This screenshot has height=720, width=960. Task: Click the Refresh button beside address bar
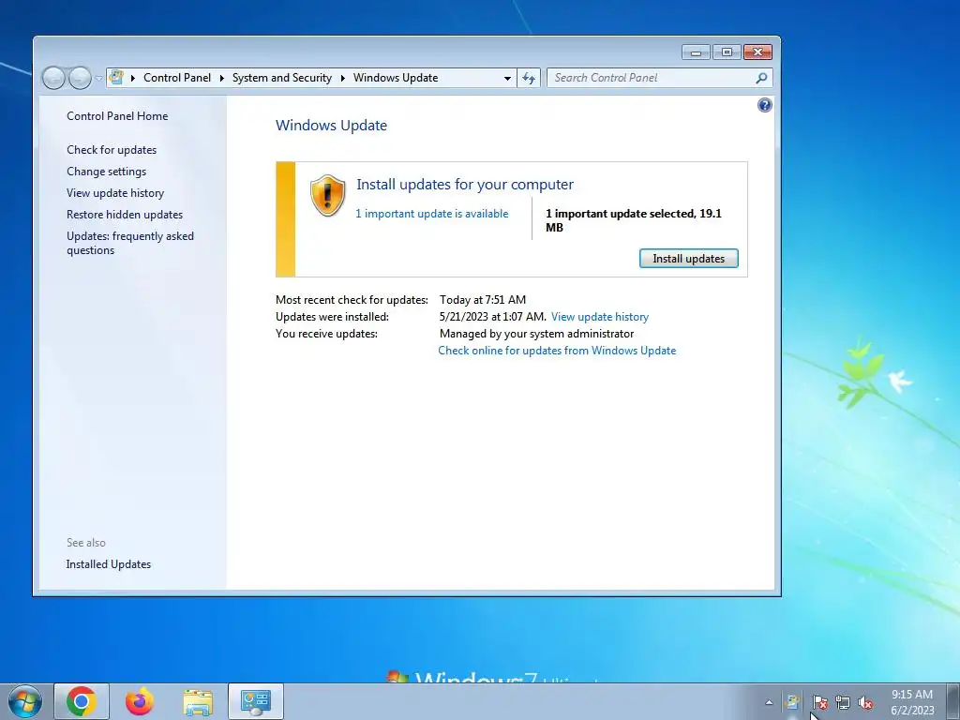click(x=529, y=79)
